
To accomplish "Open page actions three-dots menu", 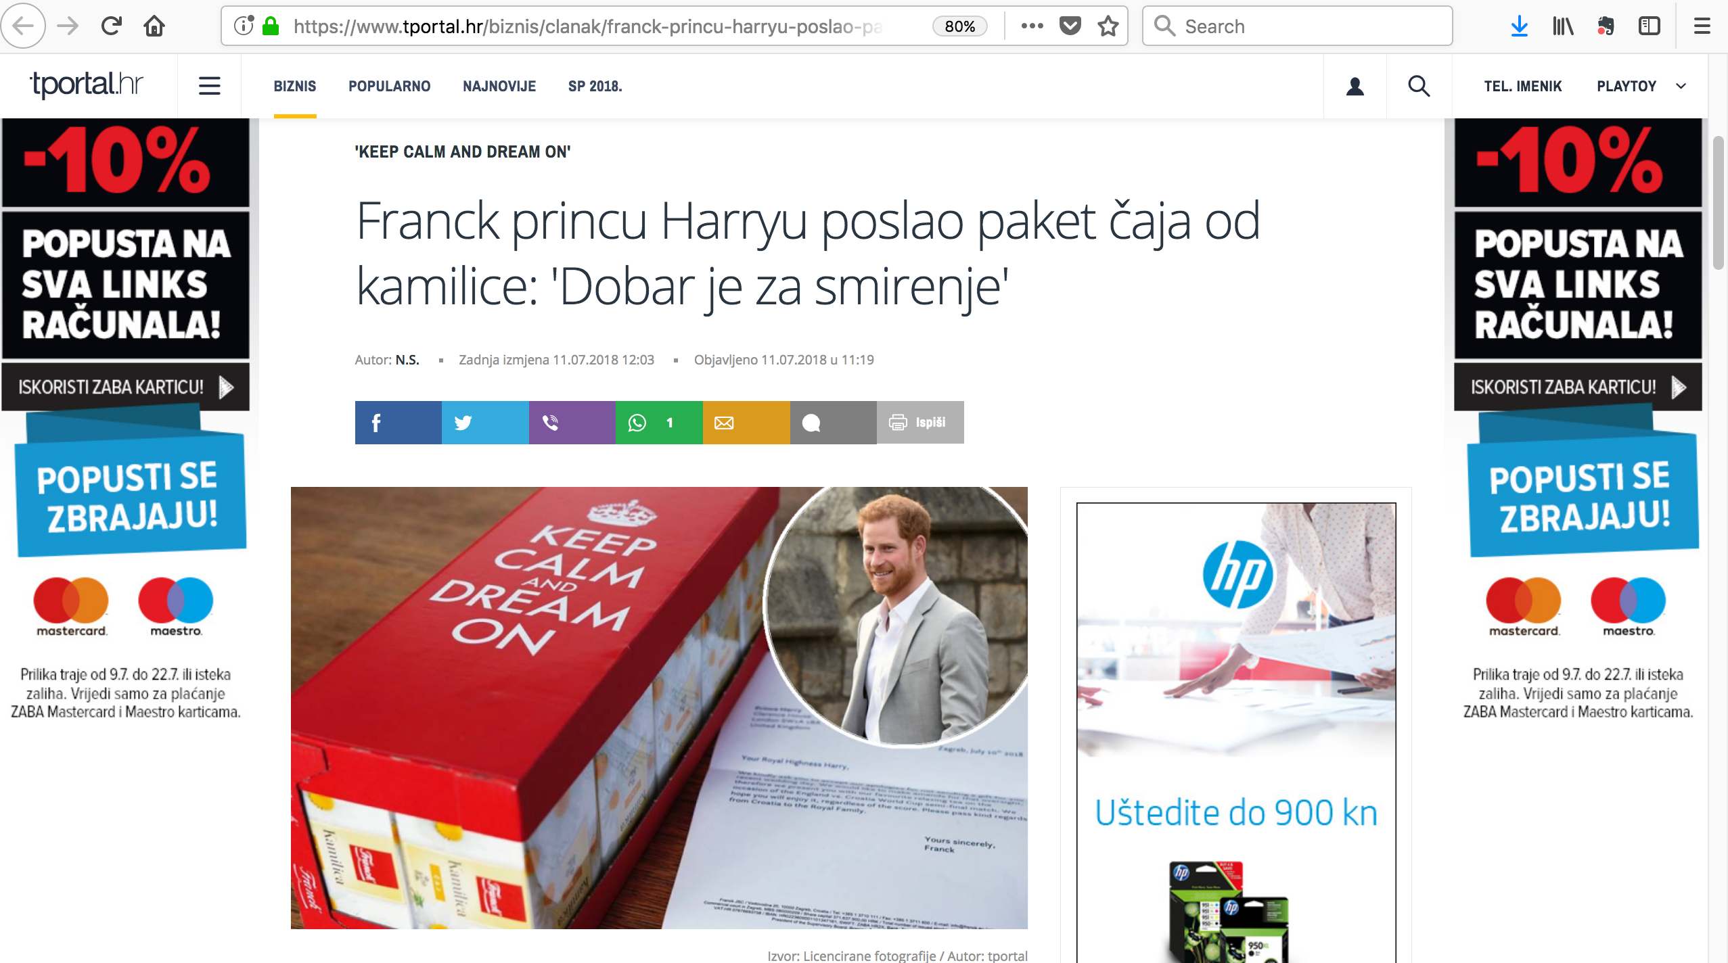I will click(x=1032, y=26).
